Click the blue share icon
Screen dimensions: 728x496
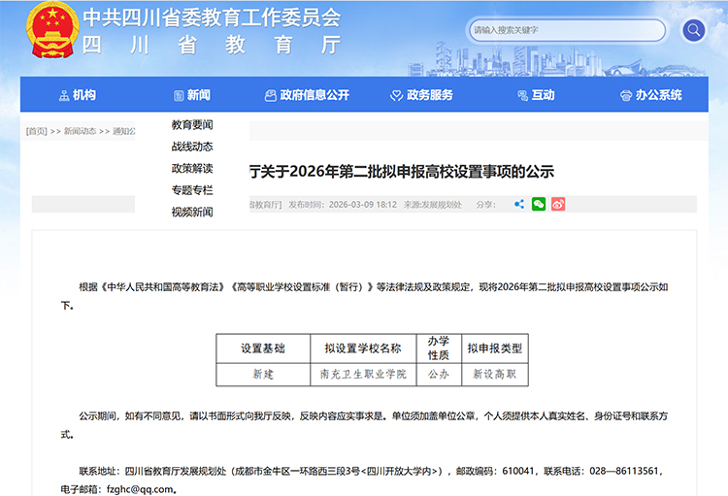click(519, 204)
